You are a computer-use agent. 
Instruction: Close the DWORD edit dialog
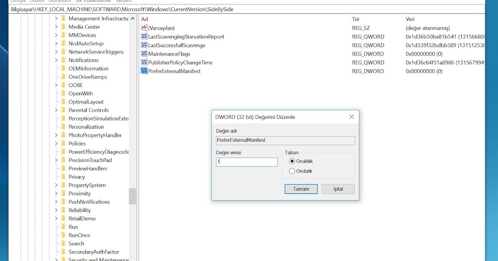(352, 117)
